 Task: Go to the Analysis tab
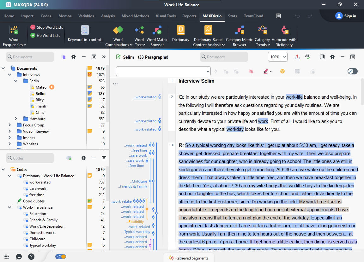108,16
